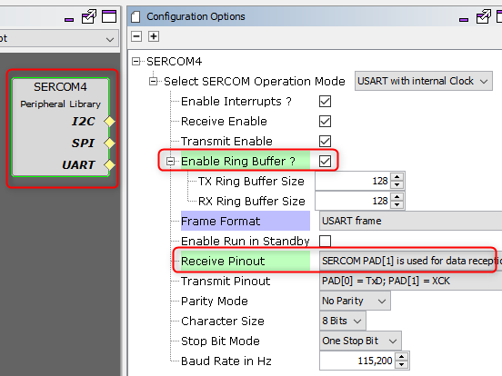Disable the Enable Interrupts checkbox
The height and width of the screenshot is (376, 502).
[x=325, y=102]
